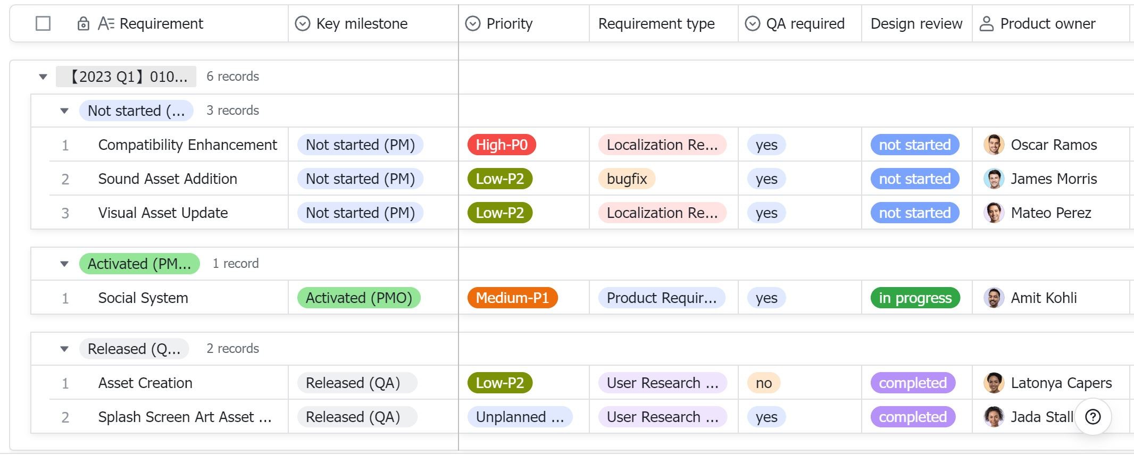Open the Social System requirement
This screenshot has width=1134, height=455.
[x=143, y=298]
